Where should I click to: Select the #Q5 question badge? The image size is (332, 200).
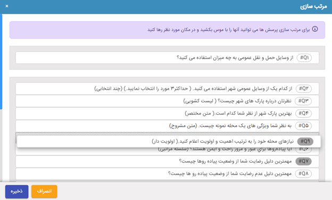(303, 126)
